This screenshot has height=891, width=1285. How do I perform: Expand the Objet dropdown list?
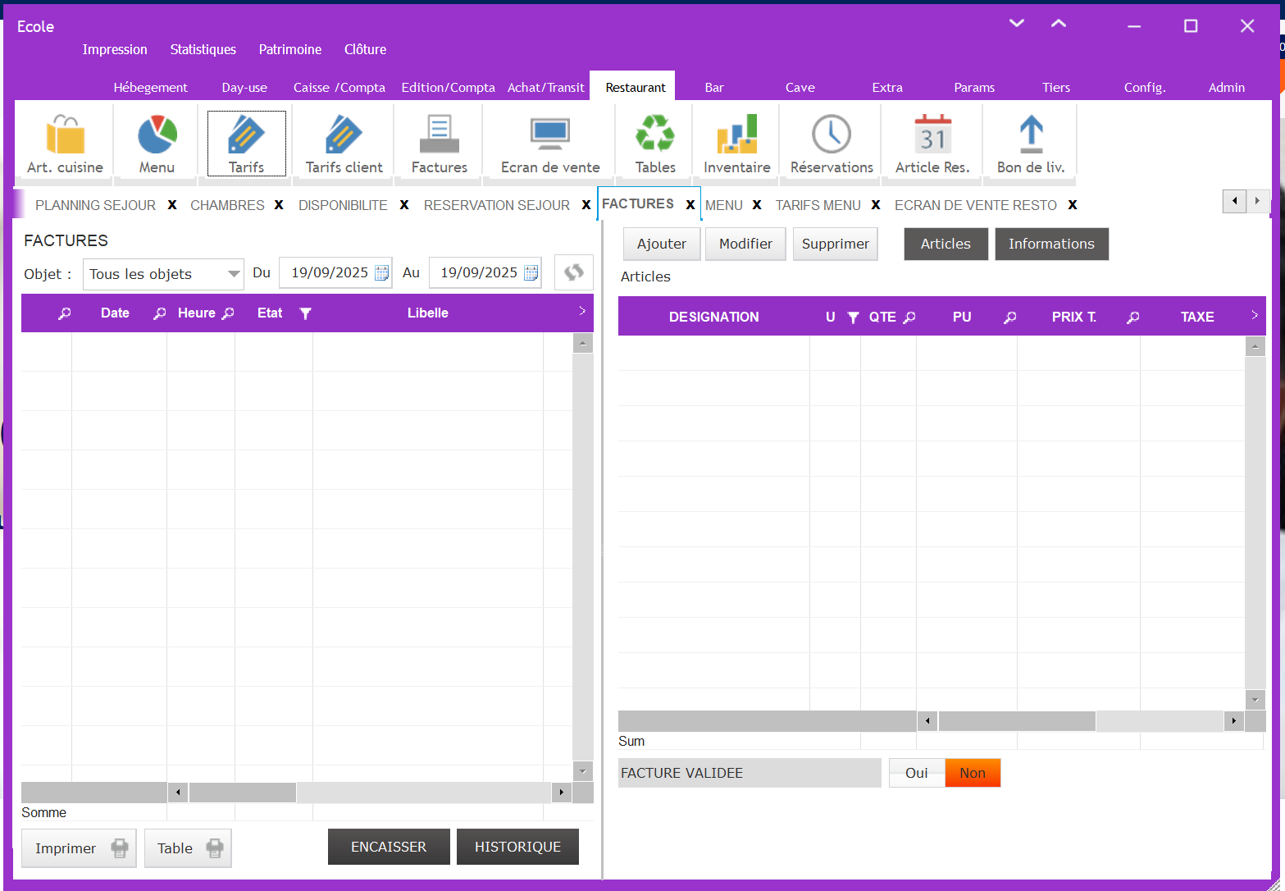234,274
